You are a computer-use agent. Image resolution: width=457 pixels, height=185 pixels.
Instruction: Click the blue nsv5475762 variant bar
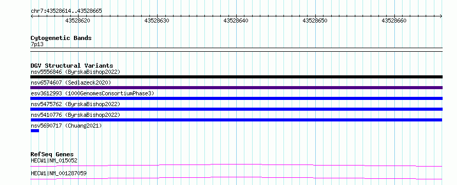coord(236,109)
